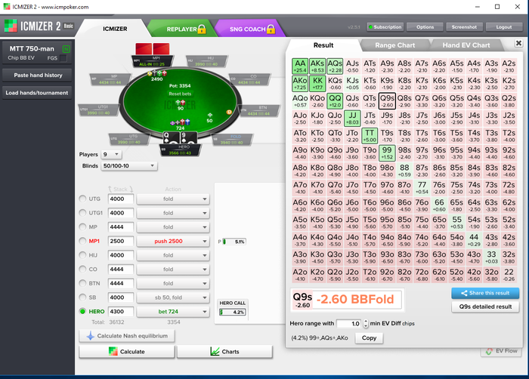The width and height of the screenshot is (529, 379).
Task: Select the highlighted Q9s cell in grid
Action: click(387, 101)
